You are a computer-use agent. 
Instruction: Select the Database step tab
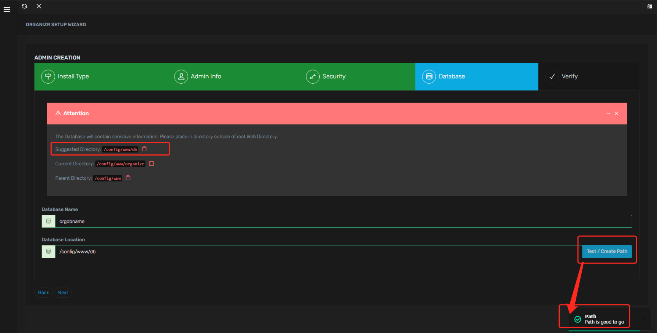click(477, 76)
